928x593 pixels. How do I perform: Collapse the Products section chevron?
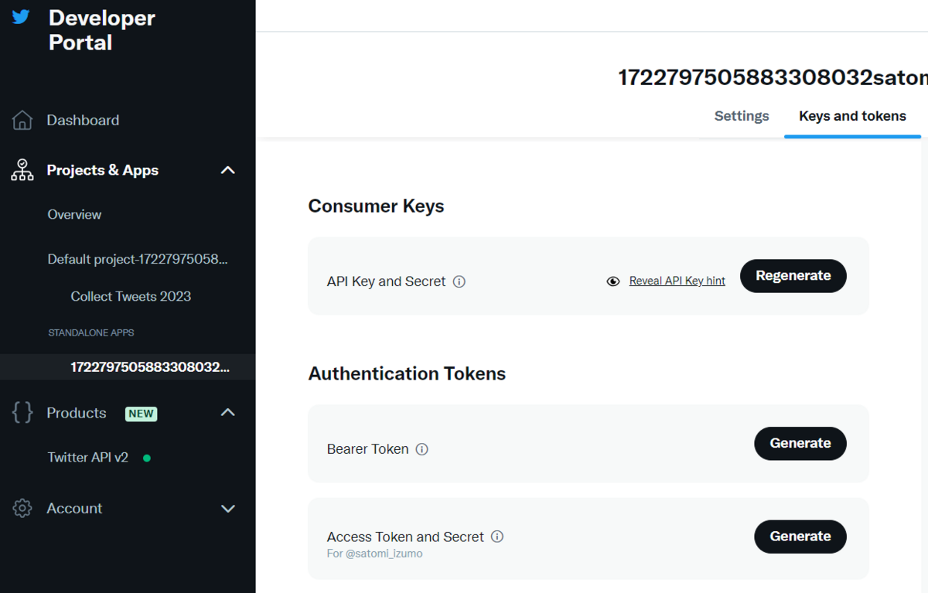pos(227,413)
